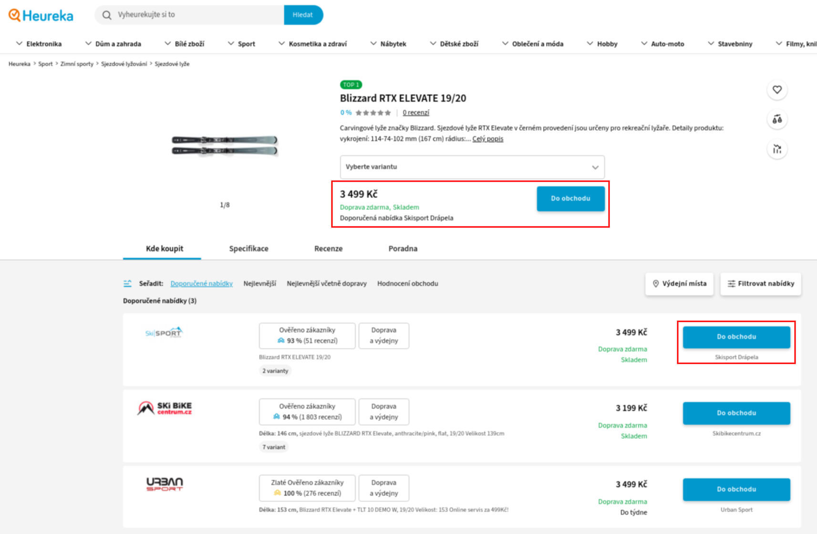Switch to Specifikace tab

pyautogui.click(x=248, y=248)
